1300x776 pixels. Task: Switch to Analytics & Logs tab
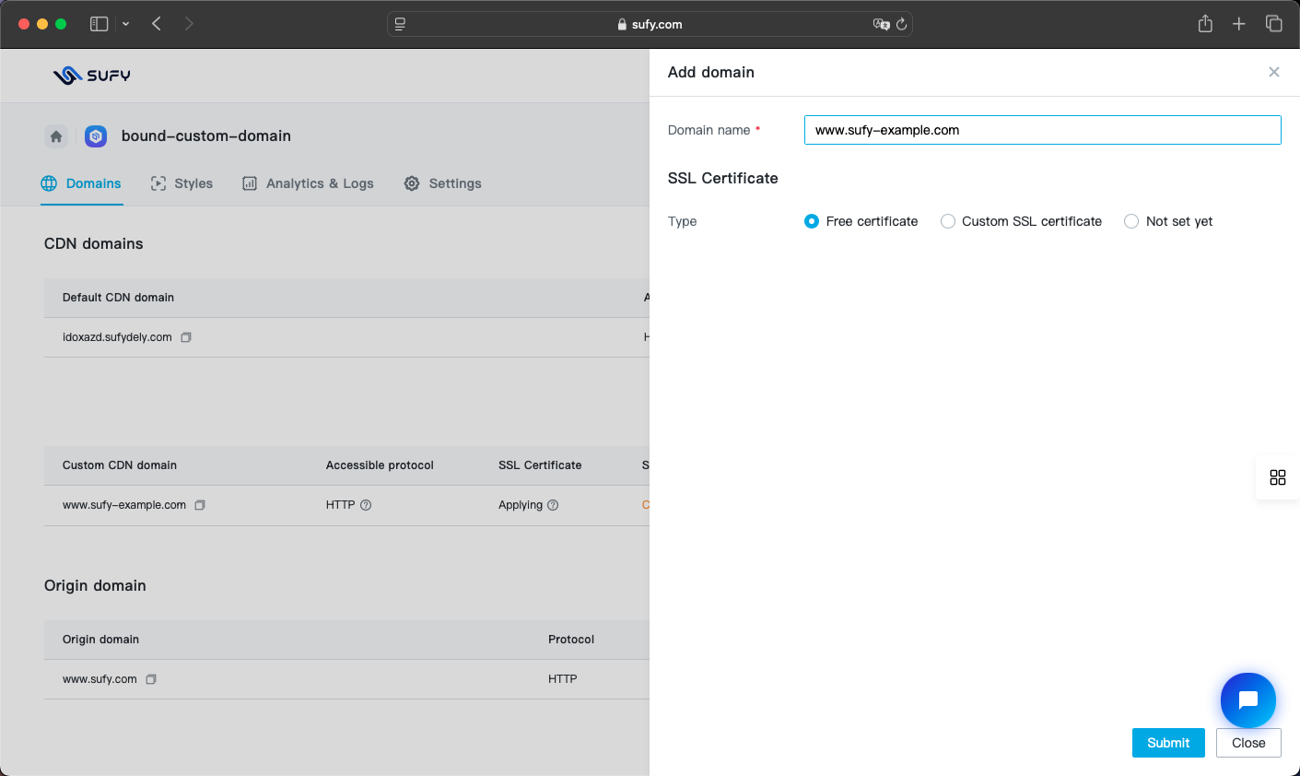tap(308, 183)
